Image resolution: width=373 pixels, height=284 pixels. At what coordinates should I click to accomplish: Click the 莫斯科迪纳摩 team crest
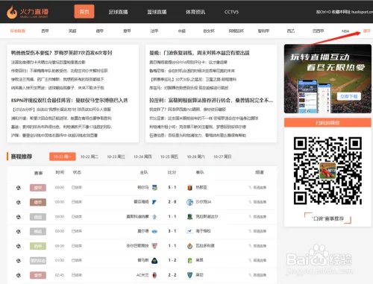(154, 217)
